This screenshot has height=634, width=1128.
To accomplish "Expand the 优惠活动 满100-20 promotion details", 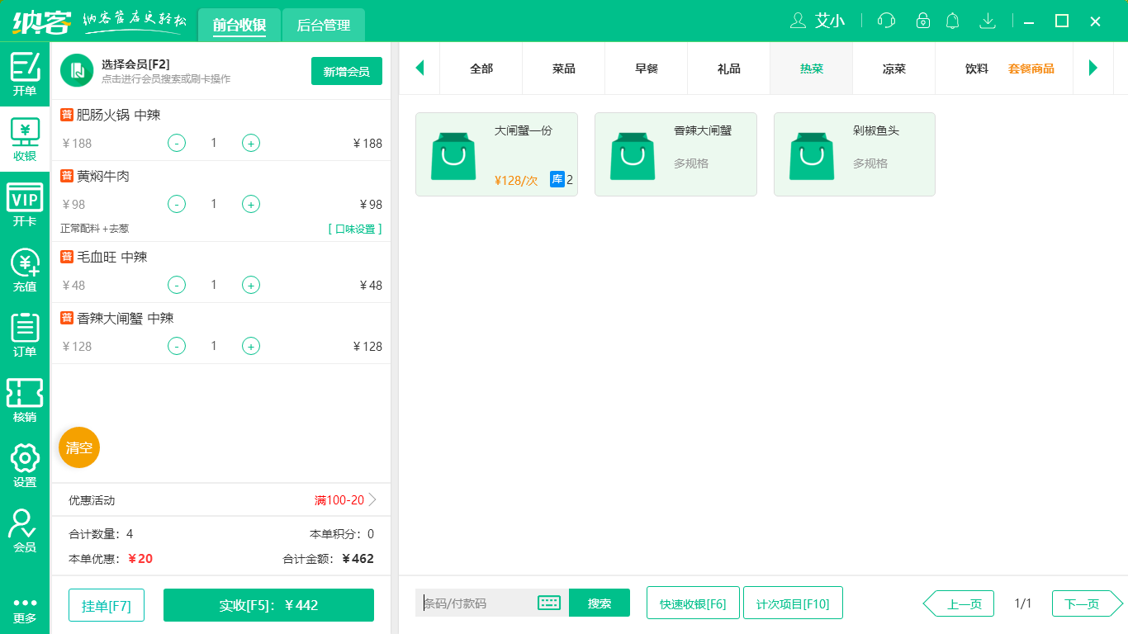I will click(x=347, y=499).
